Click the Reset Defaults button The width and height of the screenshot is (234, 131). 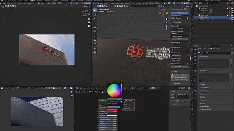pos(180,67)
